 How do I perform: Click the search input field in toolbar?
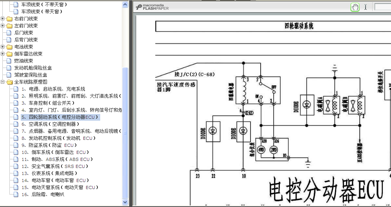point(382,7)
